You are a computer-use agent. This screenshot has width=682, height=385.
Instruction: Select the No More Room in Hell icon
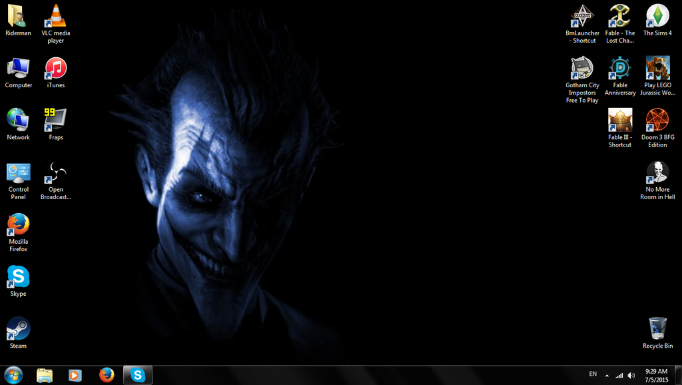pyautogui.click(x=657, y=181)
